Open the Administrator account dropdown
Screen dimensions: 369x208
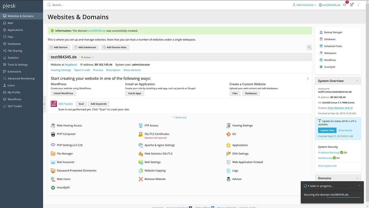(304, 5)
